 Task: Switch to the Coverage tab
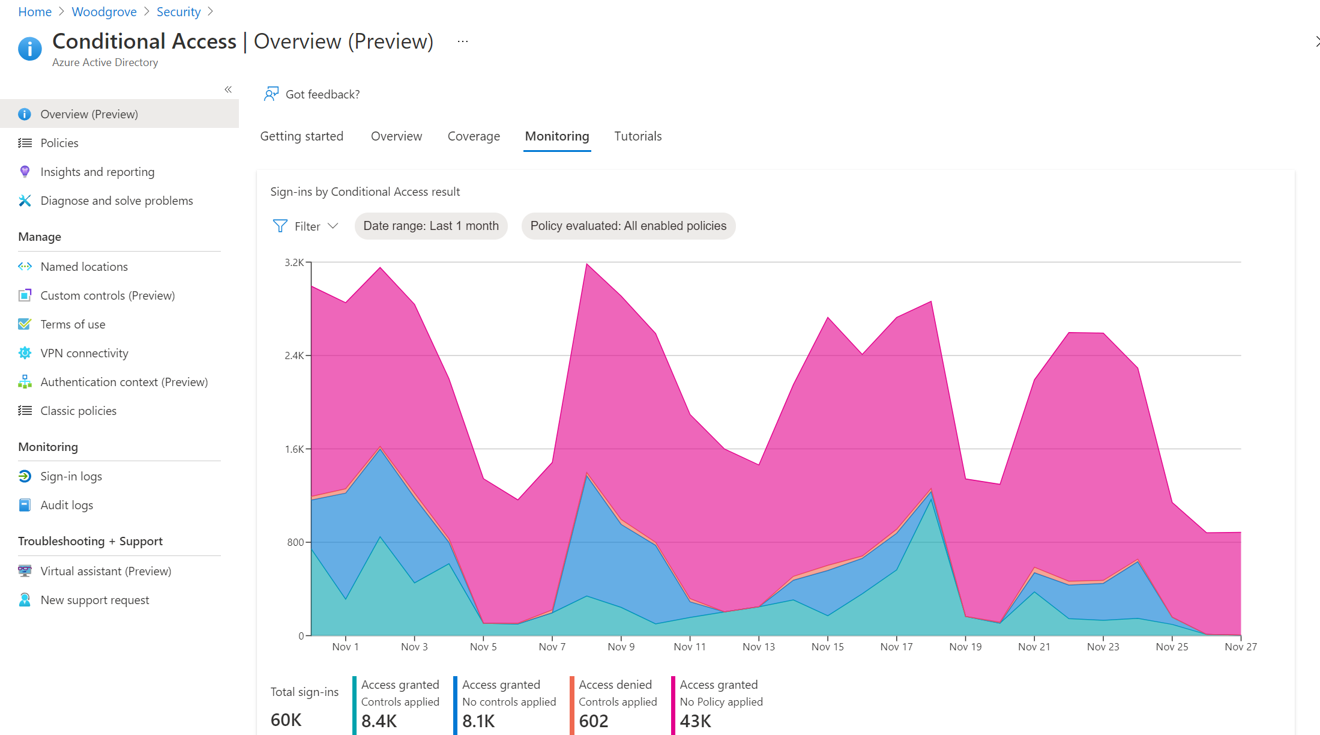pyautogui.click(x=473, y=136)
